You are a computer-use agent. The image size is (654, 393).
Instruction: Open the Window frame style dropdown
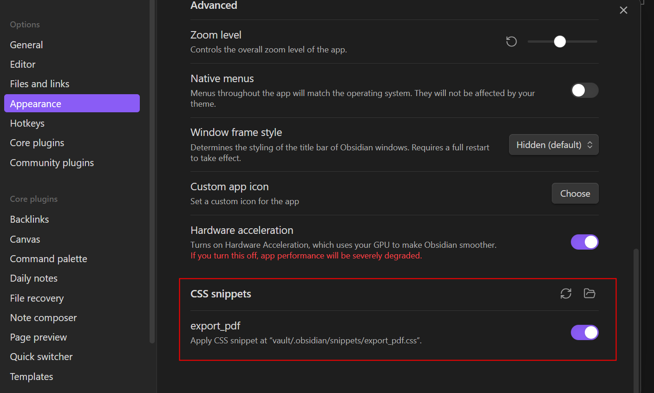tap(554, 145)
